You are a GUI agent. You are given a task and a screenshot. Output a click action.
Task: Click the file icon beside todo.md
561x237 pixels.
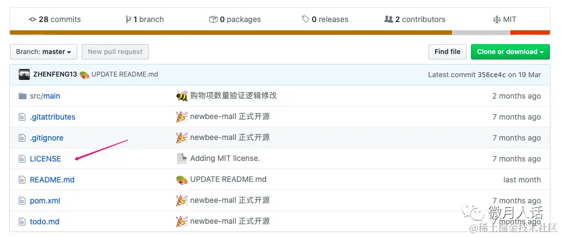pos(22,222)
